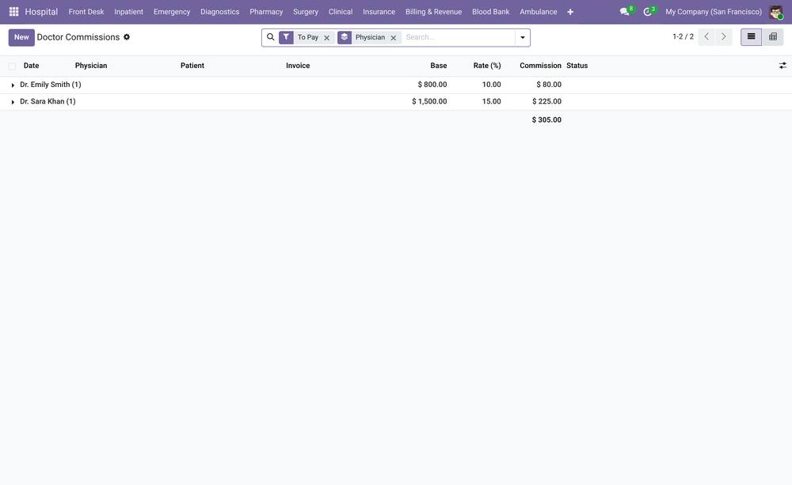Open optional columns adjust icon
Viewport: 792px width, 485px height.
[782, 66]
